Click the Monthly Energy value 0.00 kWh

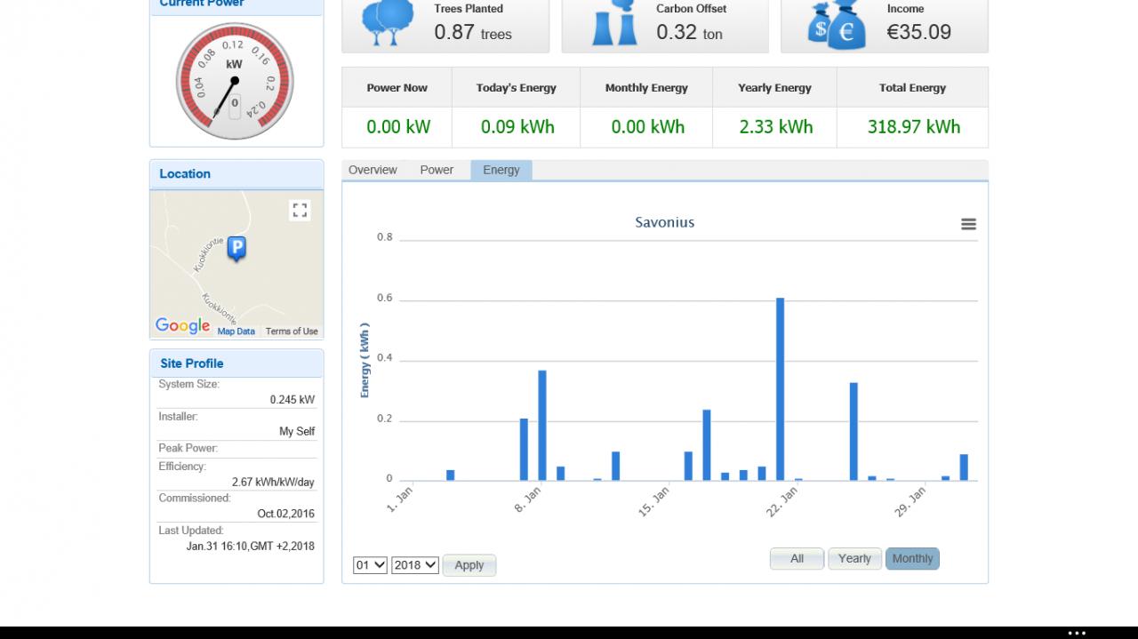point(647,127)
